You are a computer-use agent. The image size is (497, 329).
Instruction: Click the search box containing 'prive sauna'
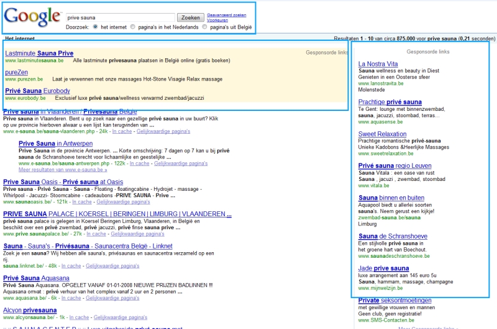click(121, 18)
